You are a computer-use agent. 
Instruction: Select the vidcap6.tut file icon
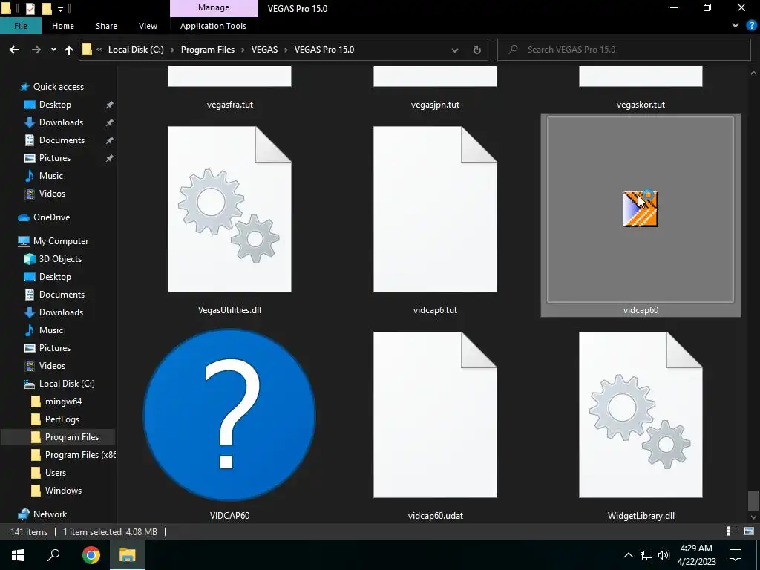click(435, 209)
